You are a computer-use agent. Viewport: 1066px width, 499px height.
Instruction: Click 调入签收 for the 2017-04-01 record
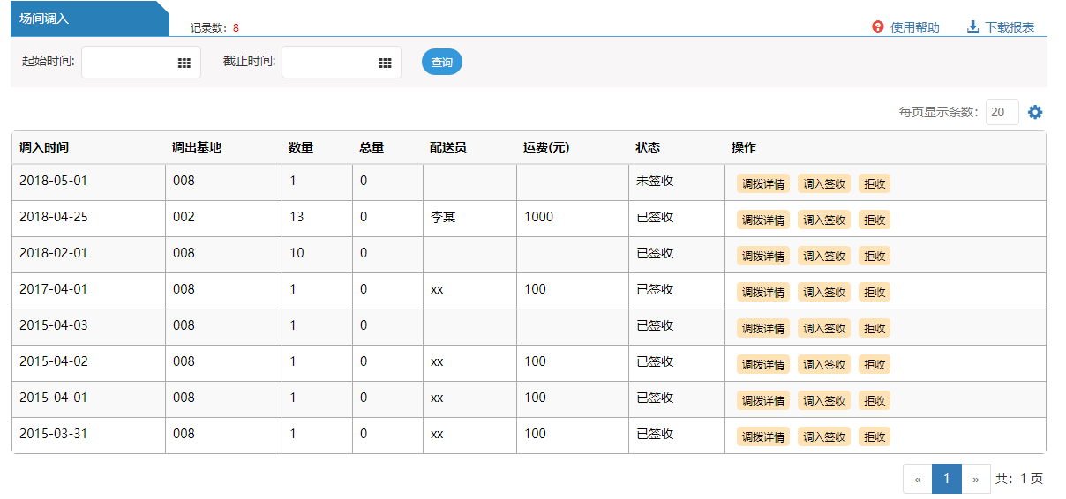(x=824, y=292)
